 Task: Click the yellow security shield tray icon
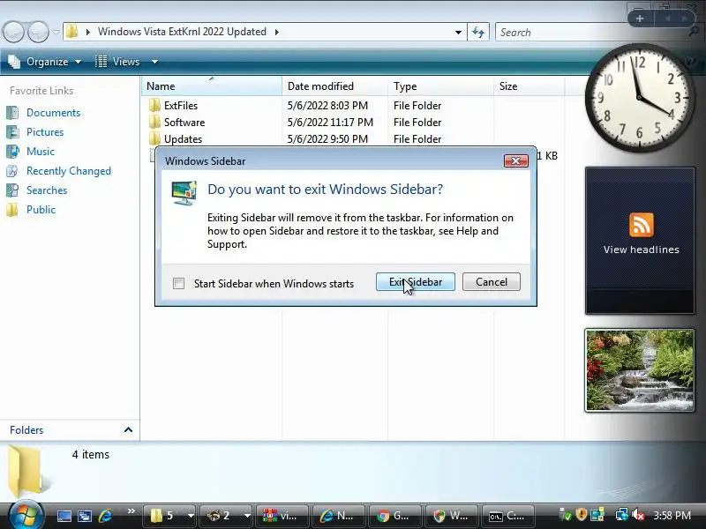582,514
